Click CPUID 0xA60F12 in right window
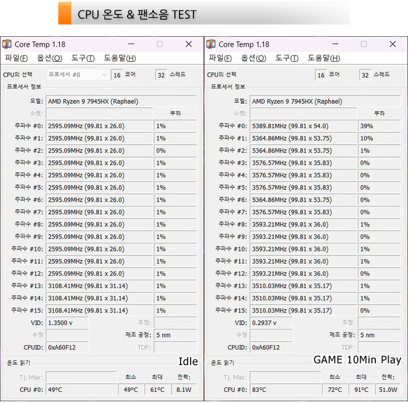This screenshot has width=408, height=403. 271,348
